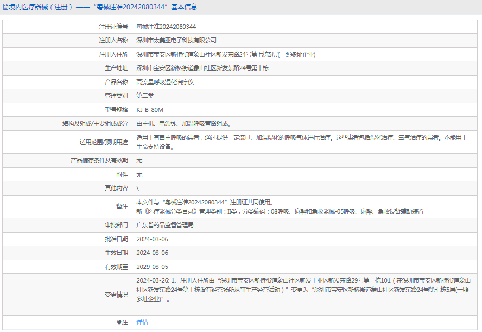Select change record text starting 2024-03-26
The width and height of the screenshot is (482, 332).
coord(303,290)
